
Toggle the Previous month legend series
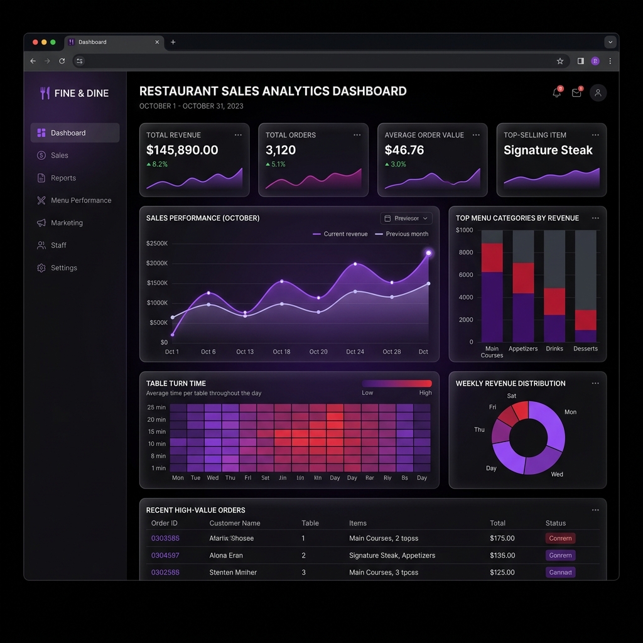(x=401, y=234)
